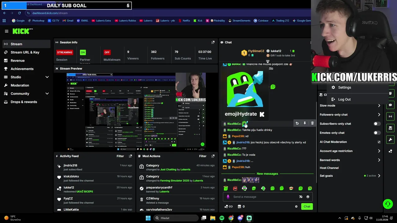Pop out the Mod Actions panel
This screenshot has width=397, height=223.
[x=213, y=156]
